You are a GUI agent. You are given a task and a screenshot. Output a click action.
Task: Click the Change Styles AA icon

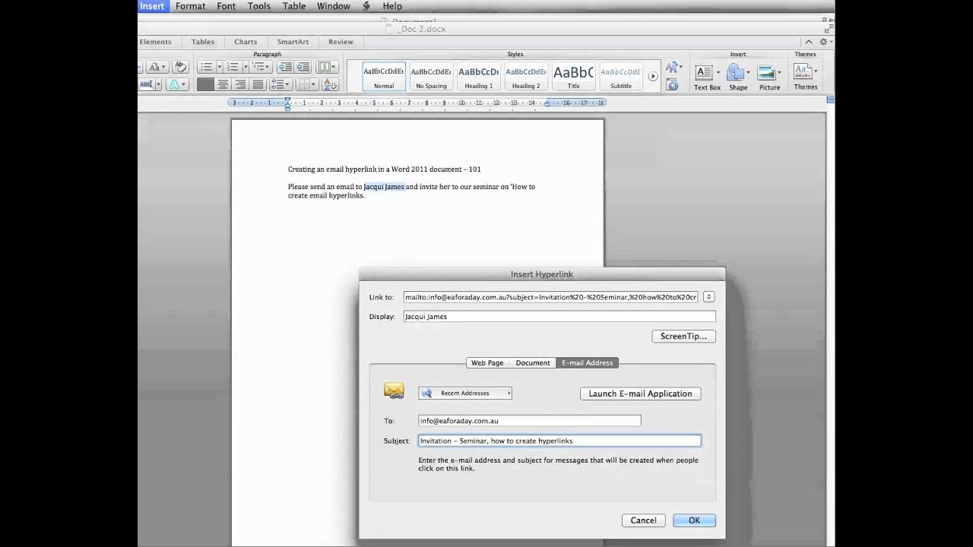[x=672, y=68]
